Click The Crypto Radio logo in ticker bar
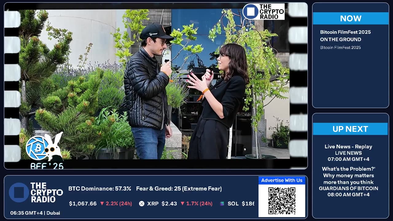 pyautogui.click(x=36, y=193)
